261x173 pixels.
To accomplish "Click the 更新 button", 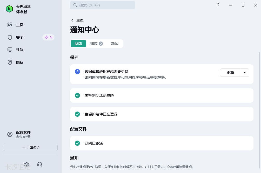I will (230, 73).
